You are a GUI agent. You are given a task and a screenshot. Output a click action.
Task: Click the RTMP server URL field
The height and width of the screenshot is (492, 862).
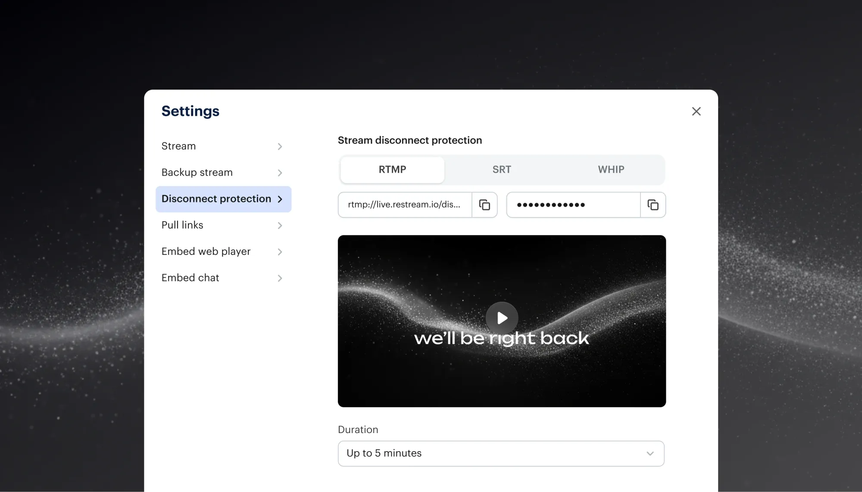(404, 205)
